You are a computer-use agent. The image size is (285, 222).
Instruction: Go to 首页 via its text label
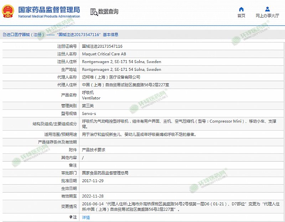click(241, 16)
